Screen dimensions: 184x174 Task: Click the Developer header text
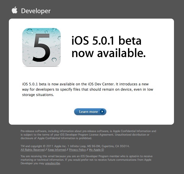36,11
